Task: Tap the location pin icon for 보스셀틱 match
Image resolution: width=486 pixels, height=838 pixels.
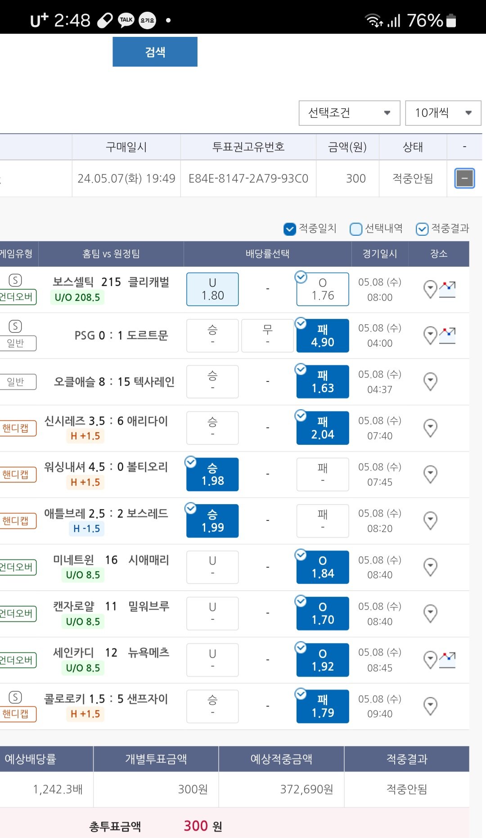Action: tap(430, 289)
